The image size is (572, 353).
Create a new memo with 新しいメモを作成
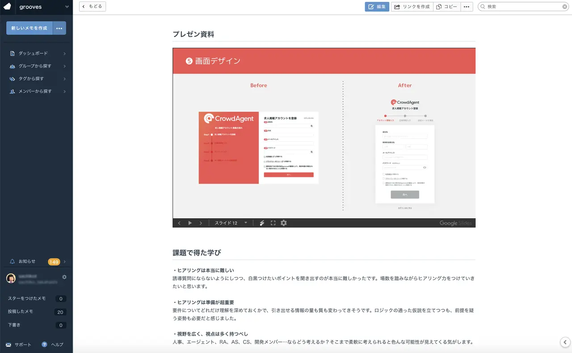tap(29, 28)
